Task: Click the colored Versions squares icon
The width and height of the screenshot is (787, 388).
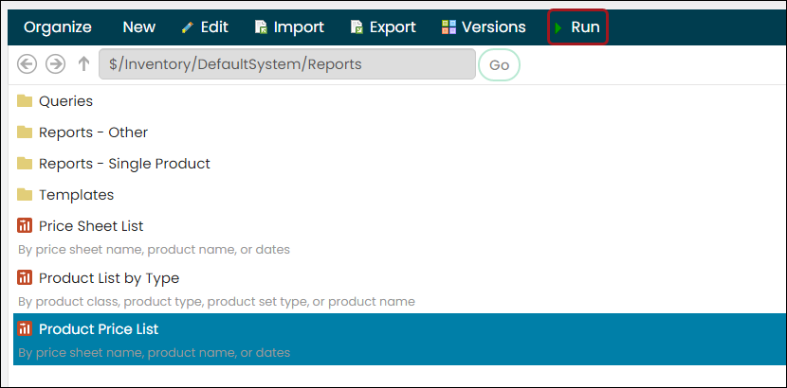Action: point(448,27)
